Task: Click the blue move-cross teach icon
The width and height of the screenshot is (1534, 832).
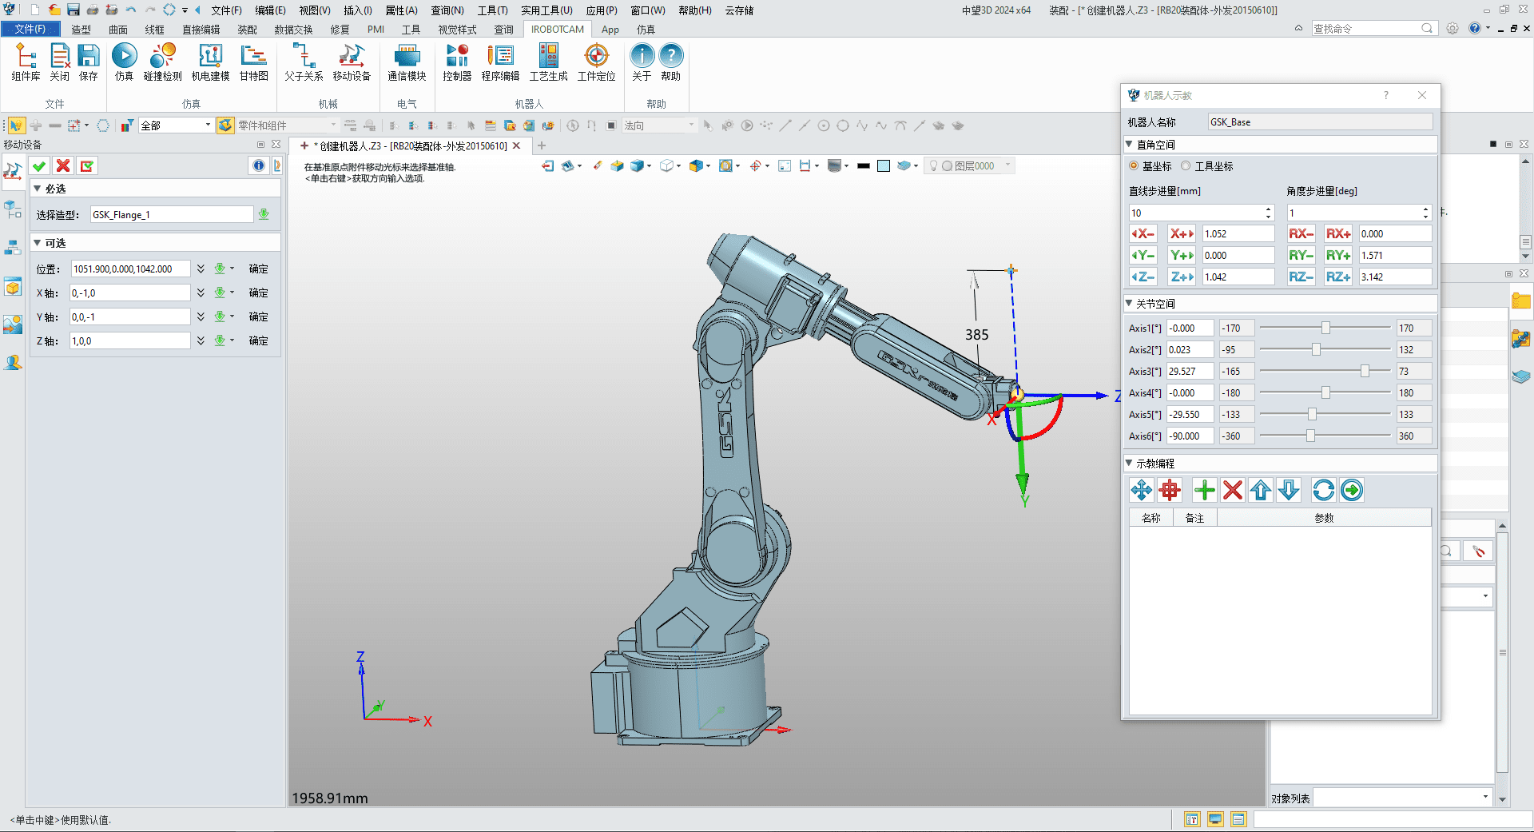Action: 1142,490
